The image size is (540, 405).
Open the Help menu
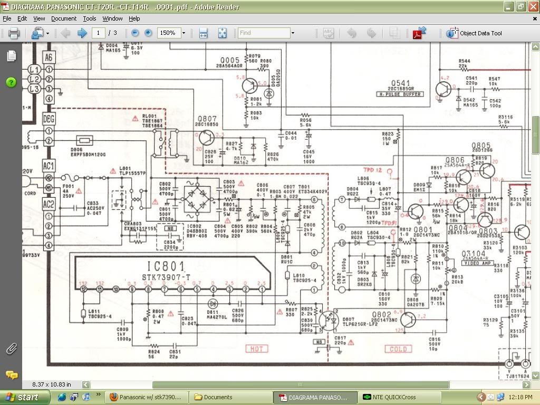coord(134,18)
